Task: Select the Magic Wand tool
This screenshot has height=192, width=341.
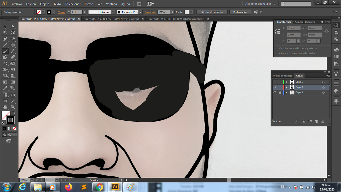Action: pyautogui.click(x=5, y=32)
